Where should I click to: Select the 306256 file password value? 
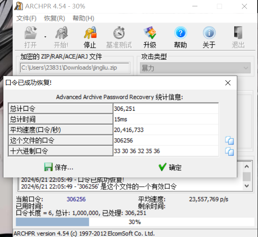coord(123,141)
